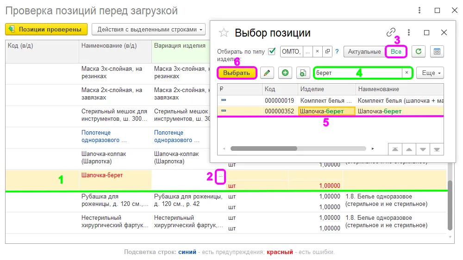Select Комплект белья in Изделие column
Viewport: 463px width, 260px height.
326,101
